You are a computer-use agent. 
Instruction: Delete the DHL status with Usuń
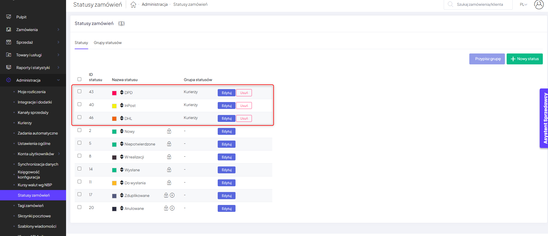tap(244, 118)
